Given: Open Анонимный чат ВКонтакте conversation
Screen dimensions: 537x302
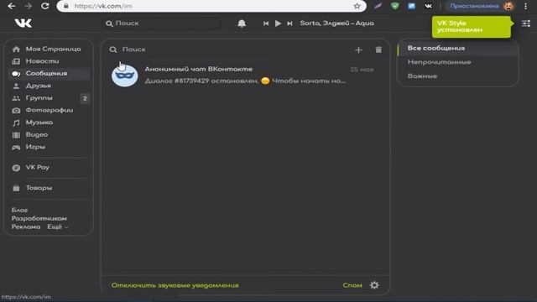Looking at the screenshot, I should pyautogui.click(x=245, y=75).
